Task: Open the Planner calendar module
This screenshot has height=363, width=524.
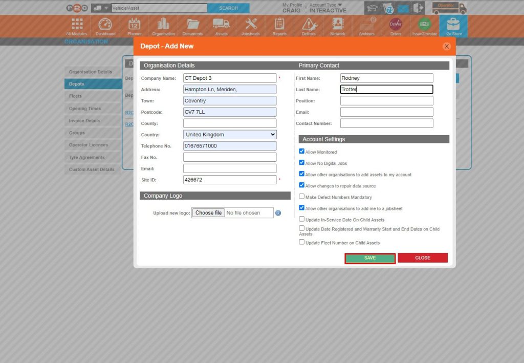Action: pyautogui.click(x=135, y=26)
